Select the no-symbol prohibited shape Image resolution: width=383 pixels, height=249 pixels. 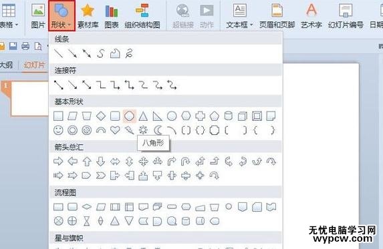[87, 130]
